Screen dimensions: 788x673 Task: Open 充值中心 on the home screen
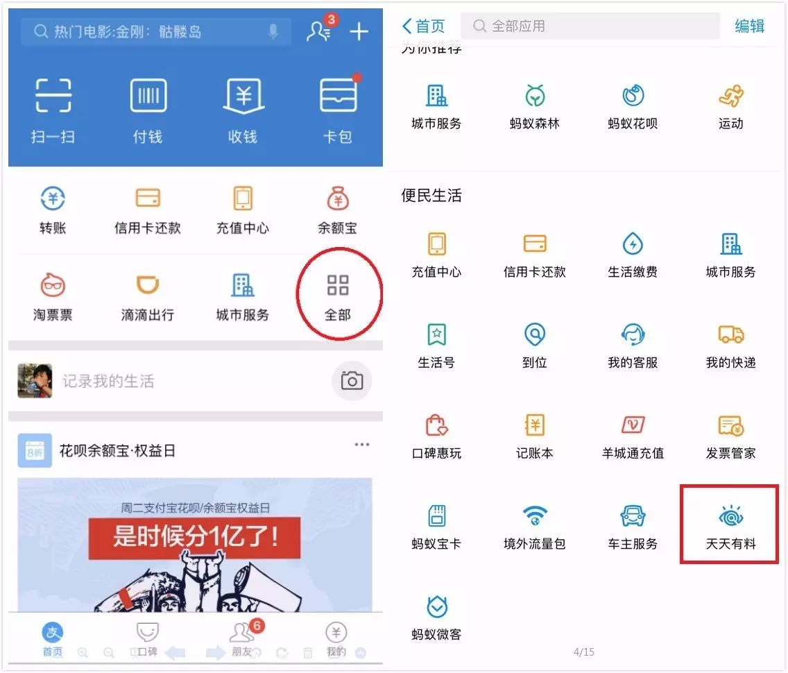point(243,210)
